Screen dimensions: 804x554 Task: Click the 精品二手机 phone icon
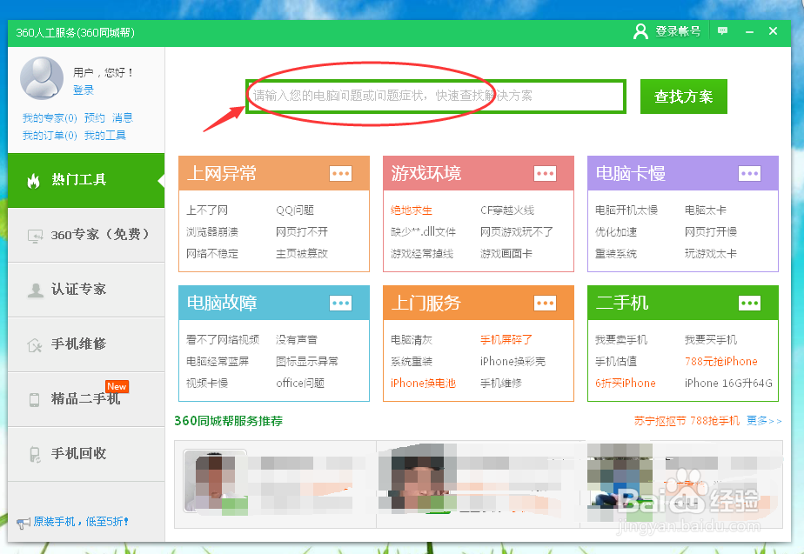[x=35, y=399]
